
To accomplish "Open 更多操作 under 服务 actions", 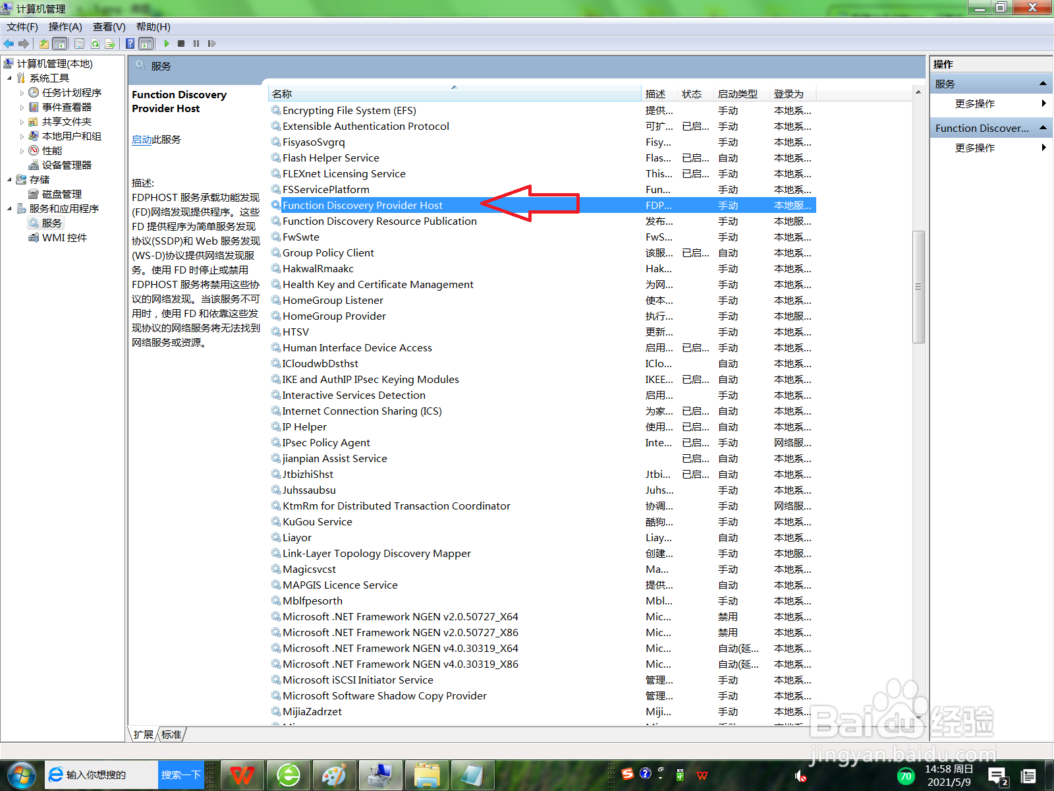I will click(975, 103).
